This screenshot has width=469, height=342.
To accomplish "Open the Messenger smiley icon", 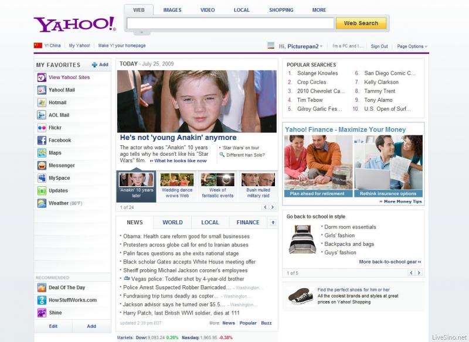I will (42, 166).
